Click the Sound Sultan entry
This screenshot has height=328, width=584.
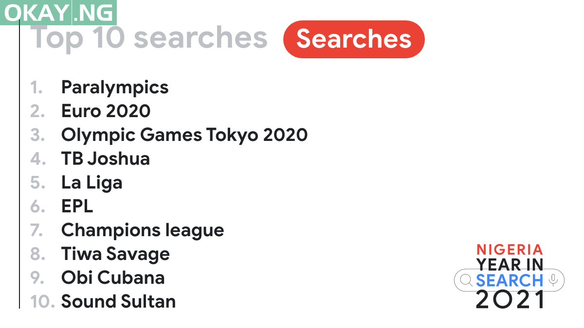pyautogui.click(x=118, y=301)
